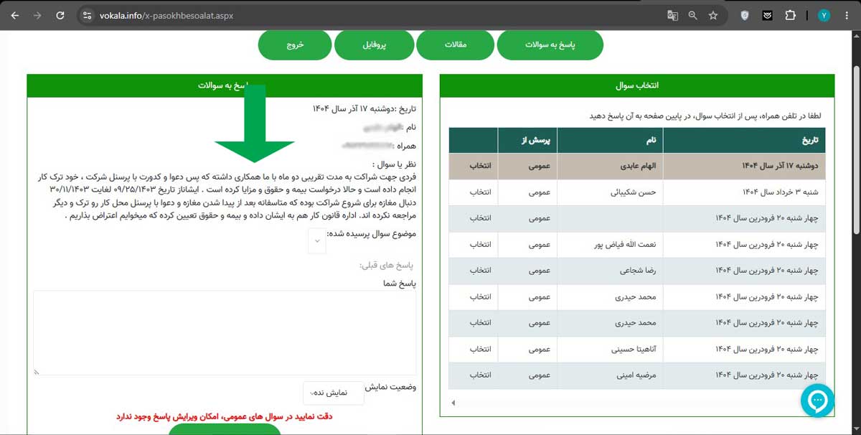This screenshot has width=861, height=435.
Task: Open site information icon in address bar
Action: pos(87,15)
